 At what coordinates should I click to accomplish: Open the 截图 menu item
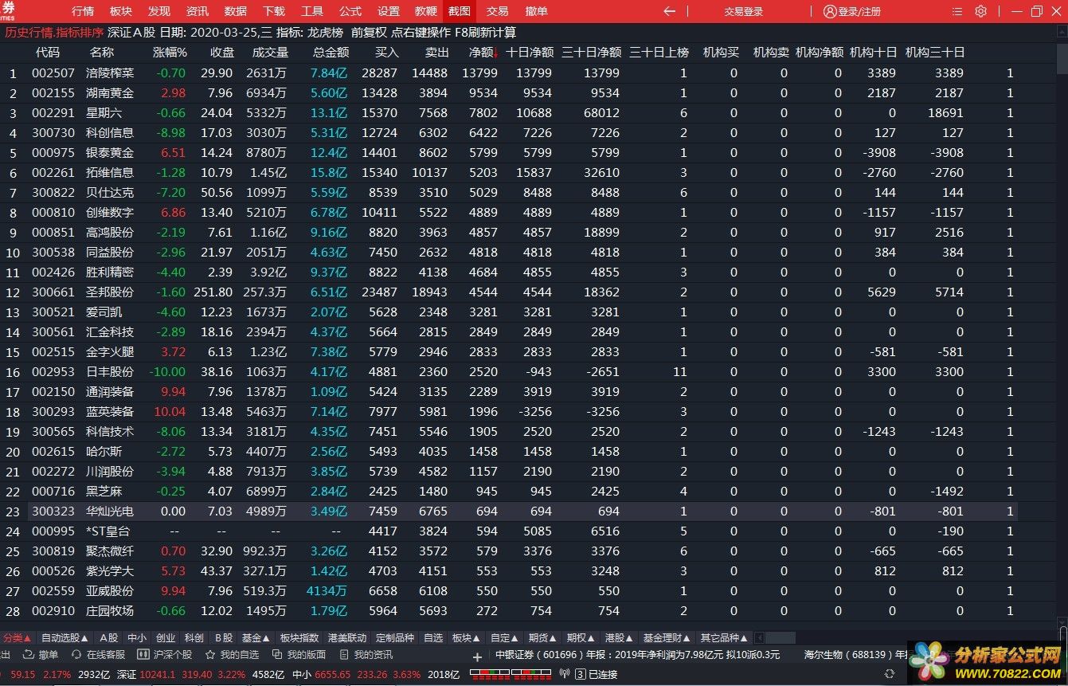459,11
